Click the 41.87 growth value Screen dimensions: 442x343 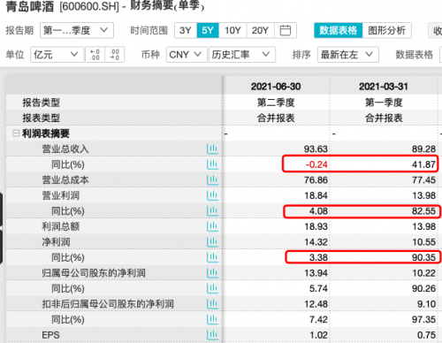423,164
